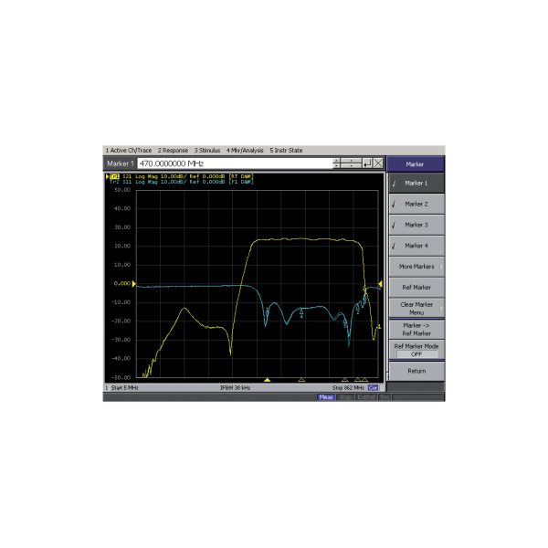Click the Marker softkey menu title
548x548 pixels.
coord(416,163)
